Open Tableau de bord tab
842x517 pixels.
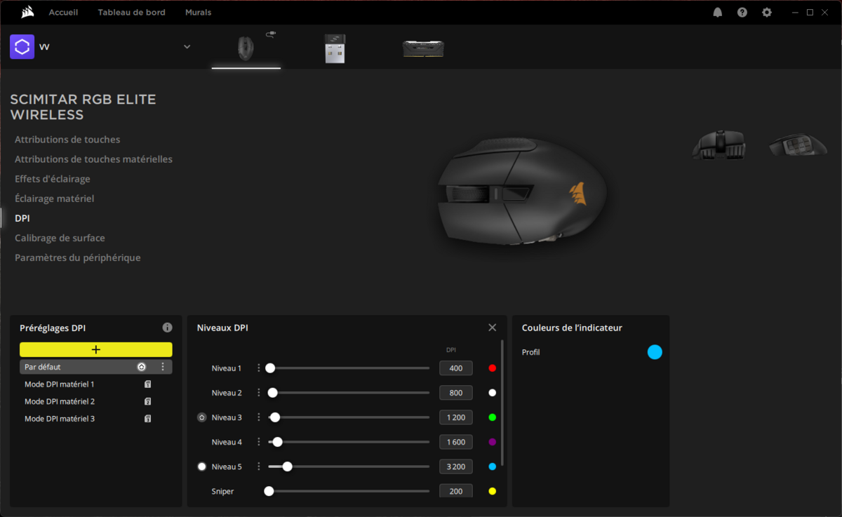pyautogui.click(x=131, y=13)
